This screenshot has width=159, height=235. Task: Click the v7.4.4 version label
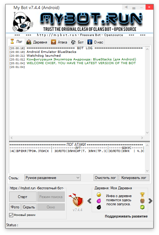[x=78, y=210]
